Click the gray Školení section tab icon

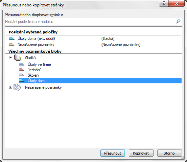pyautogui.click(x=22, y=75)
